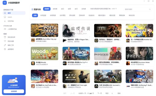
Task: Open the ARK dinosaur cover image
Action: (108, 76)
